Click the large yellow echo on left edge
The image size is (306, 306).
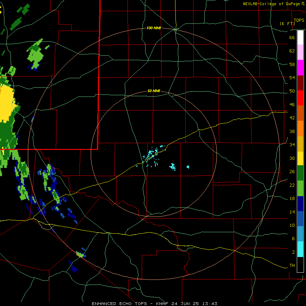[x=7, y=103]
